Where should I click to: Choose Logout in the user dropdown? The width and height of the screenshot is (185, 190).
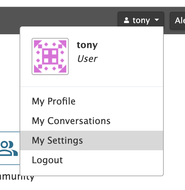coord(47,160)
